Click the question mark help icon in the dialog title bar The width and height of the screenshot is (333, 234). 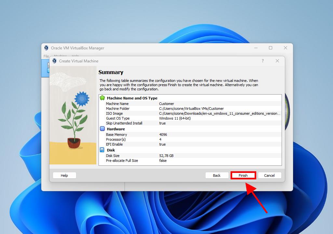point(263,61)
